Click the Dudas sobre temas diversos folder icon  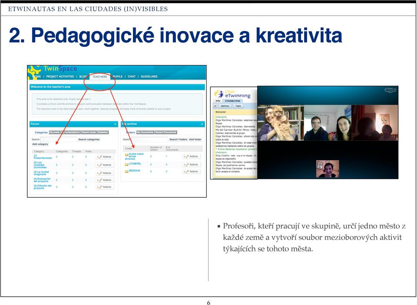click(126, 155)
